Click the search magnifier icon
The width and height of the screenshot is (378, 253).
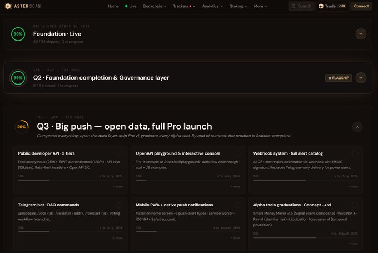click(294, 6)
